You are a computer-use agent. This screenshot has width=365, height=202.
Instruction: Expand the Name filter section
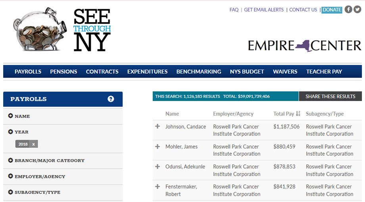click(x=11, y=116)
